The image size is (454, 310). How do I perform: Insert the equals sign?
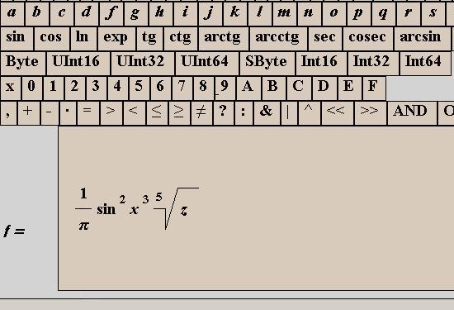click(x=88, y=113)
